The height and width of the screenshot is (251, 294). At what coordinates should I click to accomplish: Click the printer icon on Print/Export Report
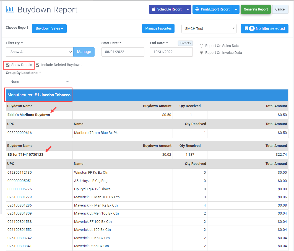[197, 9]
